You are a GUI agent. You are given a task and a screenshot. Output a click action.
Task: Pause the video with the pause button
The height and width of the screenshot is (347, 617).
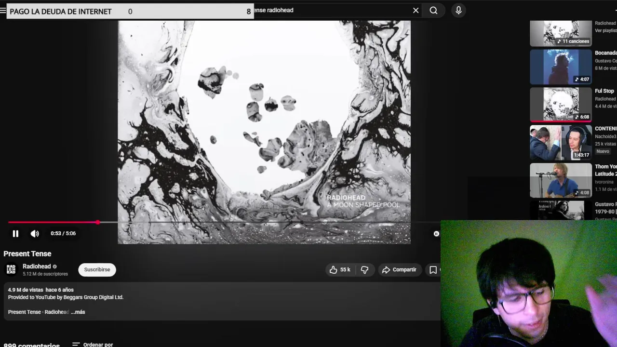[15, 234]
